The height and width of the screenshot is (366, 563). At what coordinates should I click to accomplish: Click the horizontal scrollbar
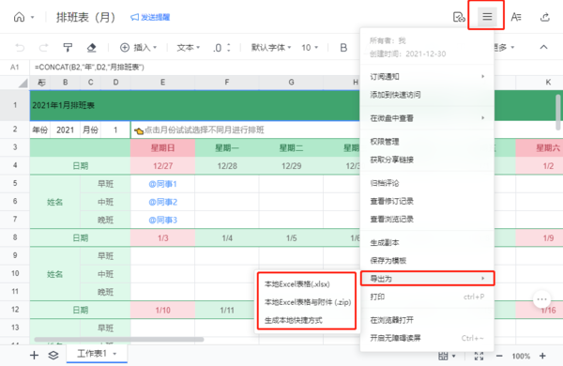coord(119,340)
